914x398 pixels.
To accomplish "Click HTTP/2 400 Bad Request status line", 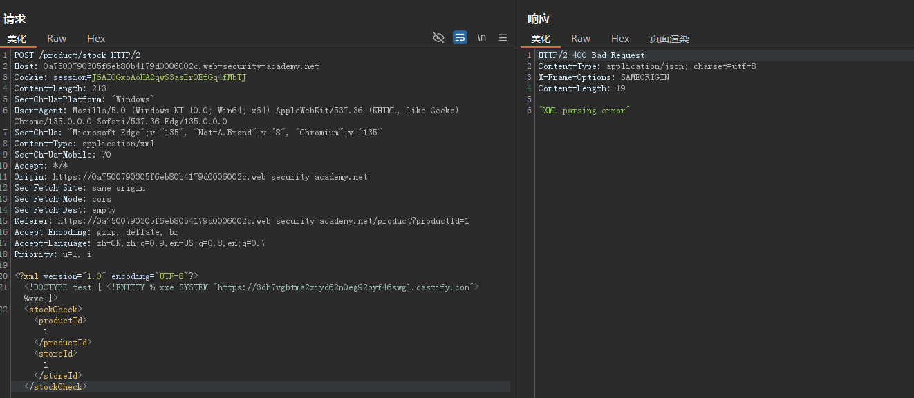I will point(591,55).
